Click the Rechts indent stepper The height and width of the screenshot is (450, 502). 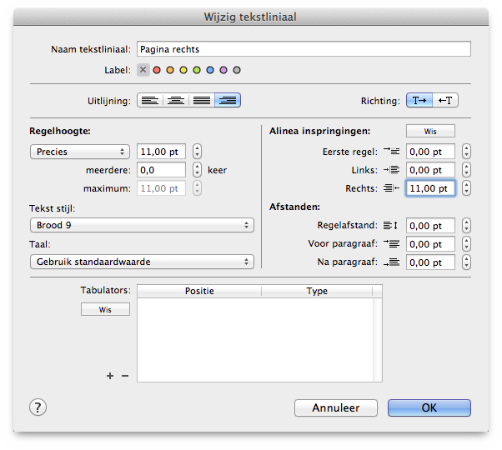click(x=466, y=188)
